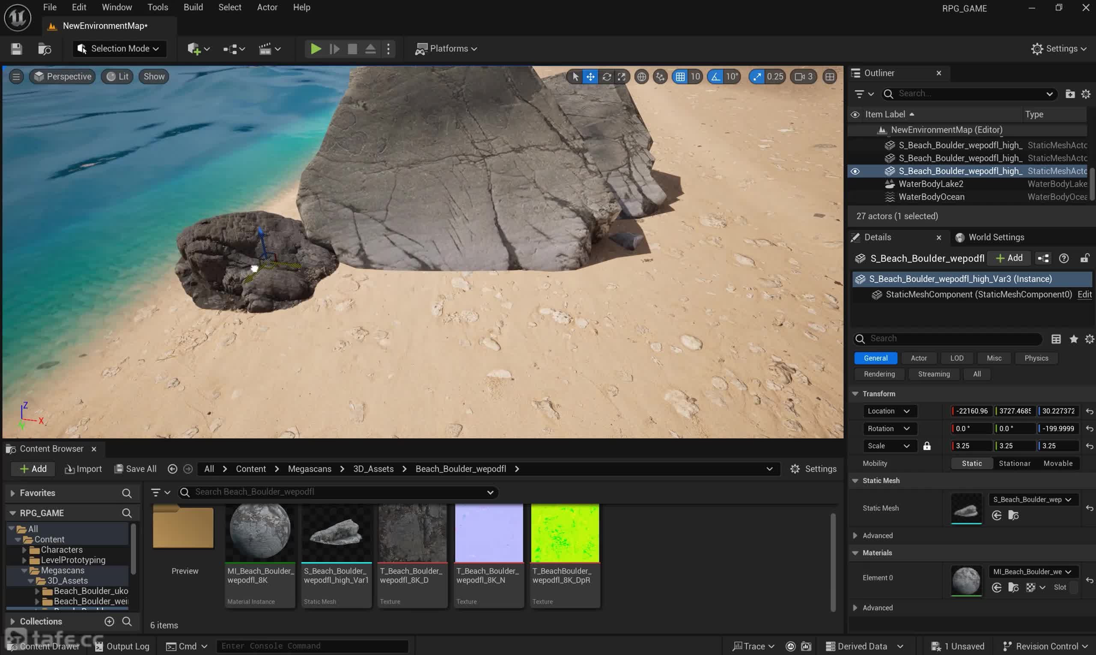Click the Static Mesh preview thumbnail in Details
The image size is (1096, 655).
click(x=966, y=509)
